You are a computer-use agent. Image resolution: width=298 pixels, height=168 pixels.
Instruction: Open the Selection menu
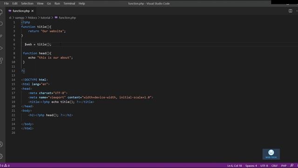[27, 3]
